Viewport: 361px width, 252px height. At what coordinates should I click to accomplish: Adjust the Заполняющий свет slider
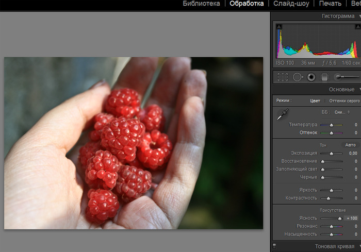(331, 170)
